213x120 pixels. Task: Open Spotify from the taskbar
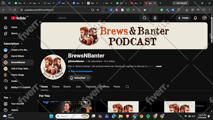point(148,116)
